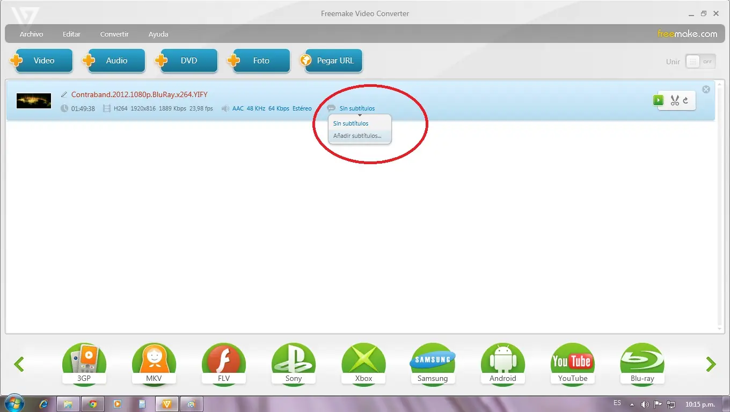Click the network icon in the system tray

(x=671, y=404)
